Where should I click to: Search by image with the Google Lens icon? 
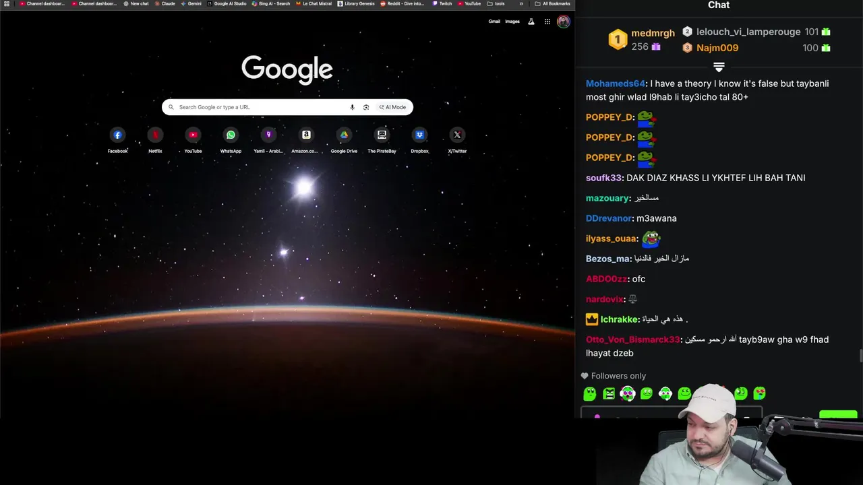366,107
